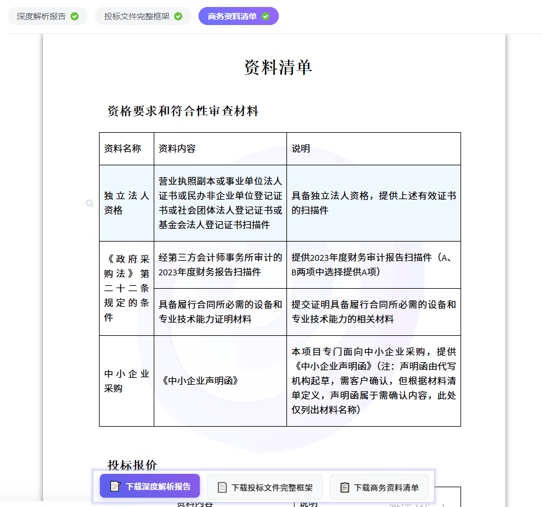Screen dimensions: 542x507
Task: Select the 商务资料清单 tab
Action: click(x=239, y=16)
